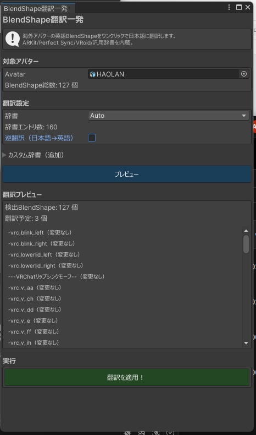Click the 実行 section header
The width and height of the screenshot is (256, 435).
click(x=9, y=361)
